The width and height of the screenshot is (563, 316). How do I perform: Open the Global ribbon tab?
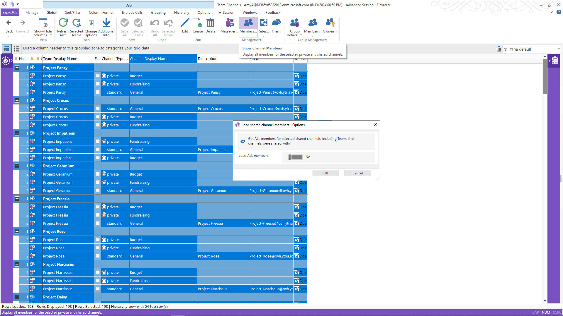pyautogui.click(x=52, y=13)
